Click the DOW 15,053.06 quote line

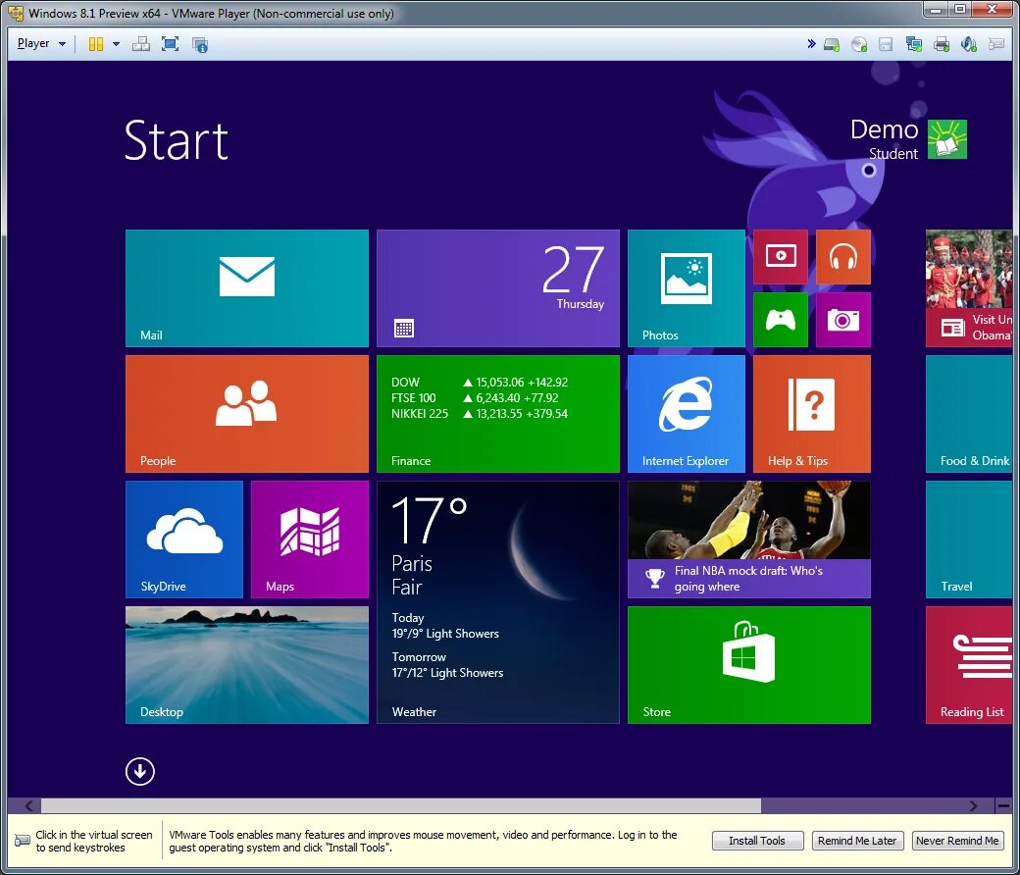point(480,382)
